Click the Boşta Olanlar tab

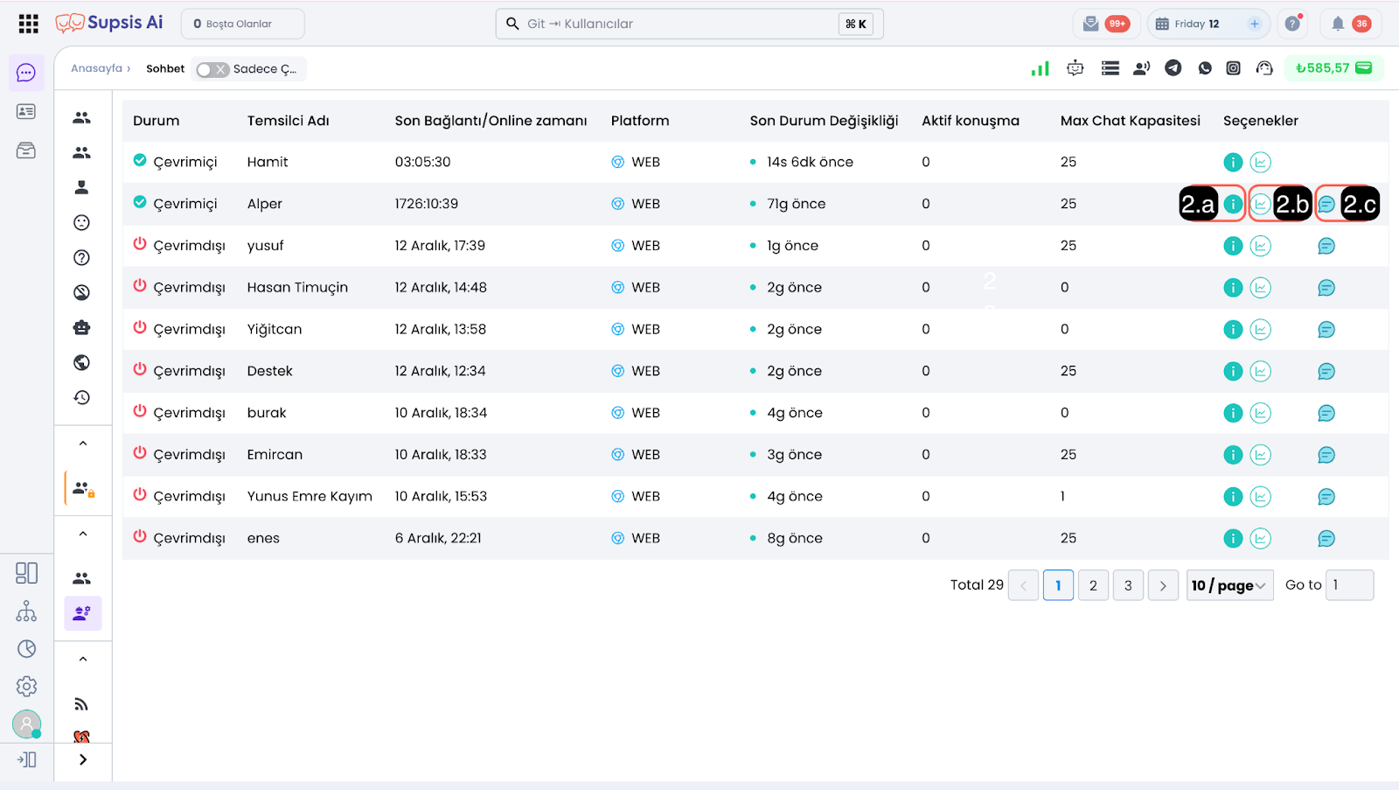pyautogui.click(x=242, y=24)
